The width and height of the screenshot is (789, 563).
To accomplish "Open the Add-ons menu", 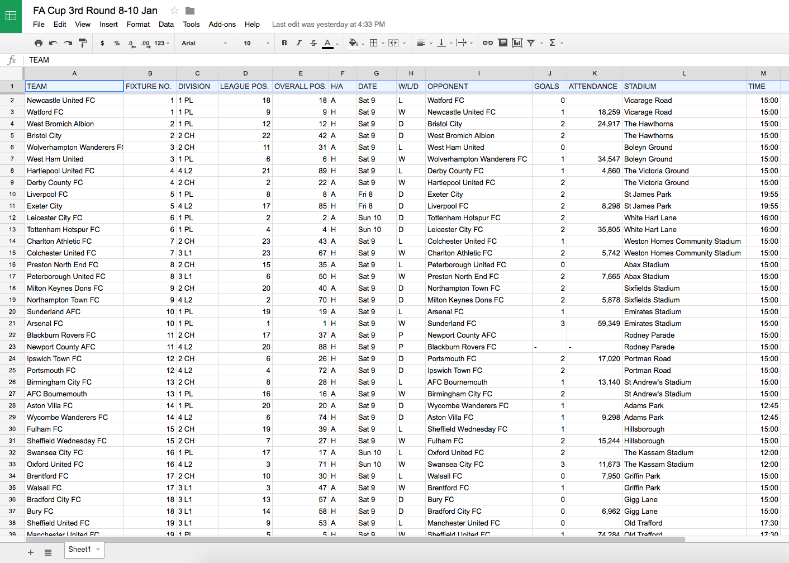I will [222, 24].
